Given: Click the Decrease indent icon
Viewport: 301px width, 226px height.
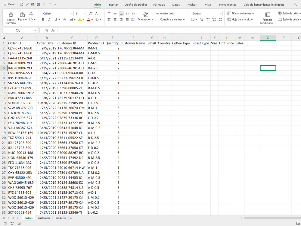Looking at the screenshot, I should click(x=127, y=14).
